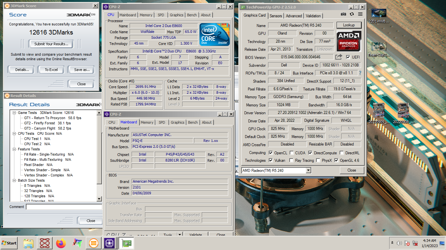
Task: Click the AMD Radeon Graphics logo
Action: click(x=349, y=41)
